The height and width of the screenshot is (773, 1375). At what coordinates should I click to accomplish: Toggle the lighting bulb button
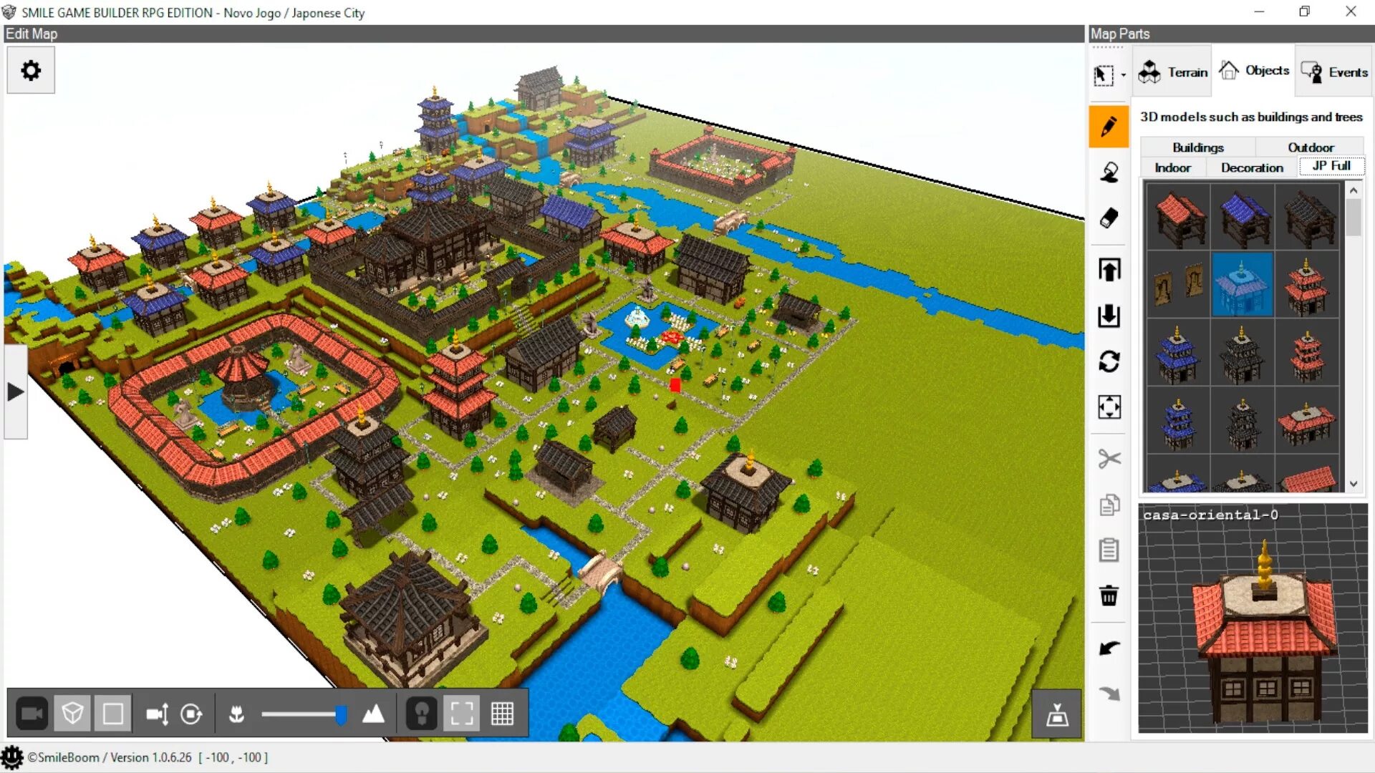[x=421, y=714]
